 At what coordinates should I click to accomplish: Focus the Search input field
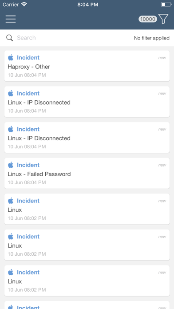point(73,38)
